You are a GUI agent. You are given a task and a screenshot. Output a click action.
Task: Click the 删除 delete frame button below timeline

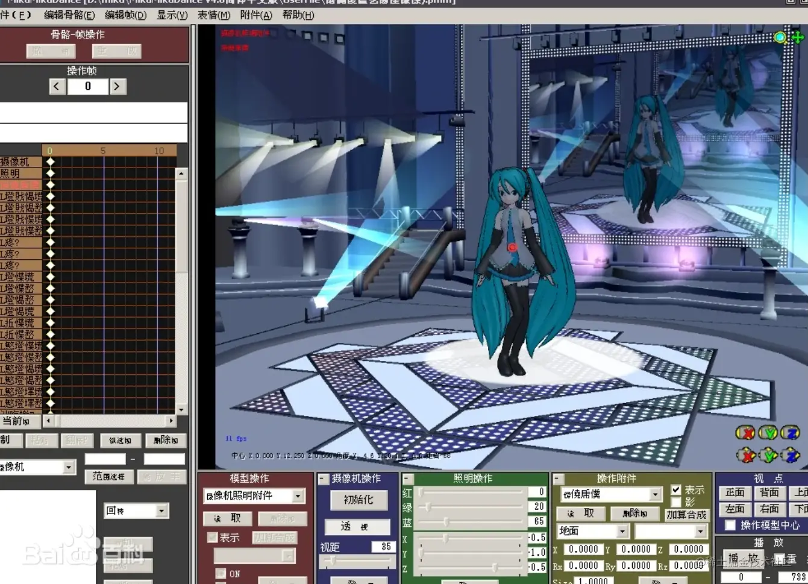coord(165,441)
